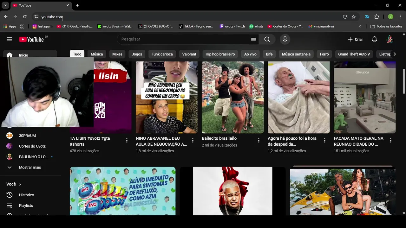Select the Música sertaneja chip

pyautogui.click(x=296, y=54)
